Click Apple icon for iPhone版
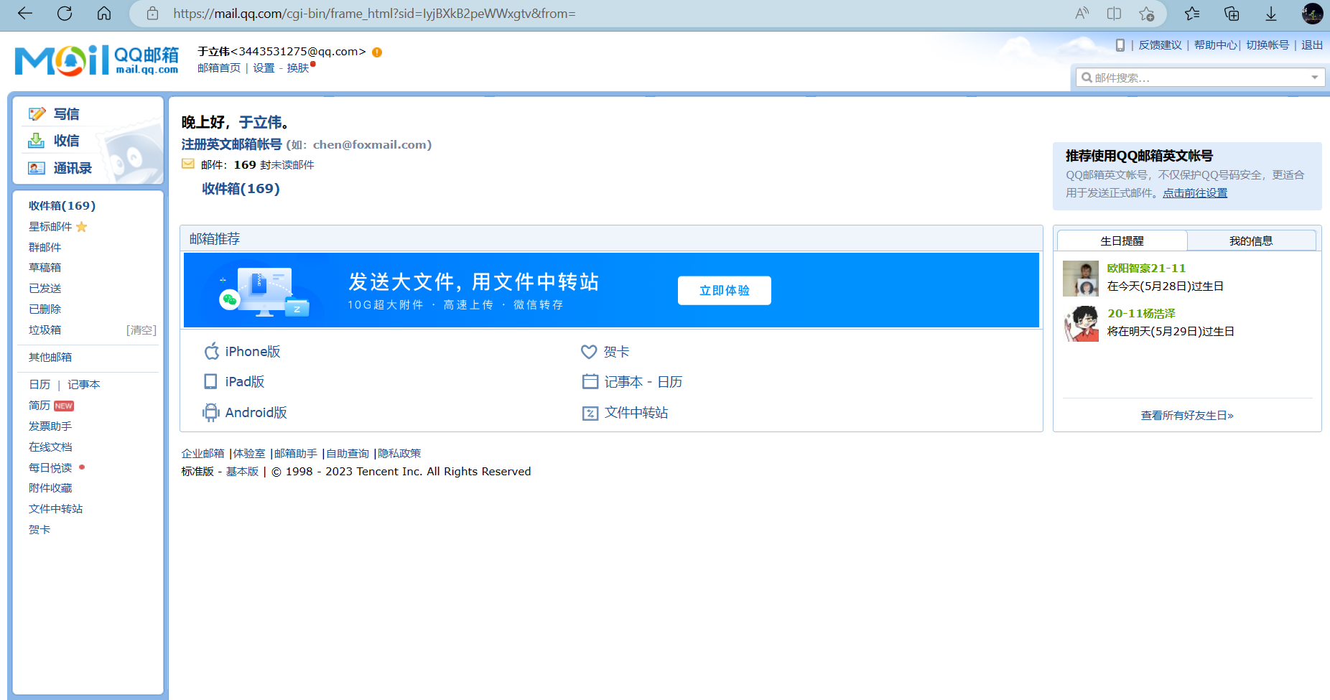The image size is (1330, 700). pyautogui.click(x=211, y=351)
